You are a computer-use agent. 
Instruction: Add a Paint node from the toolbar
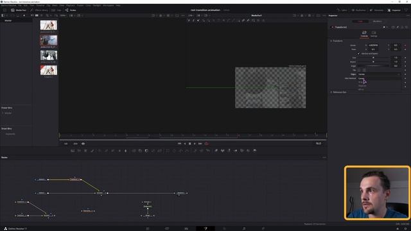pos(92,151)
